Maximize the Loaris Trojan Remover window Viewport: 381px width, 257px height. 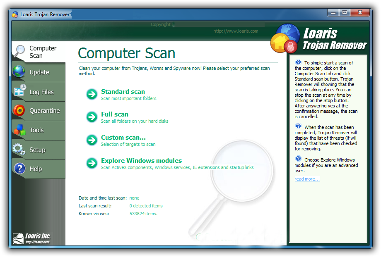tap(344, 13)
